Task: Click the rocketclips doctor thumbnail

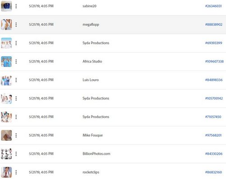Action: (6, 172)
